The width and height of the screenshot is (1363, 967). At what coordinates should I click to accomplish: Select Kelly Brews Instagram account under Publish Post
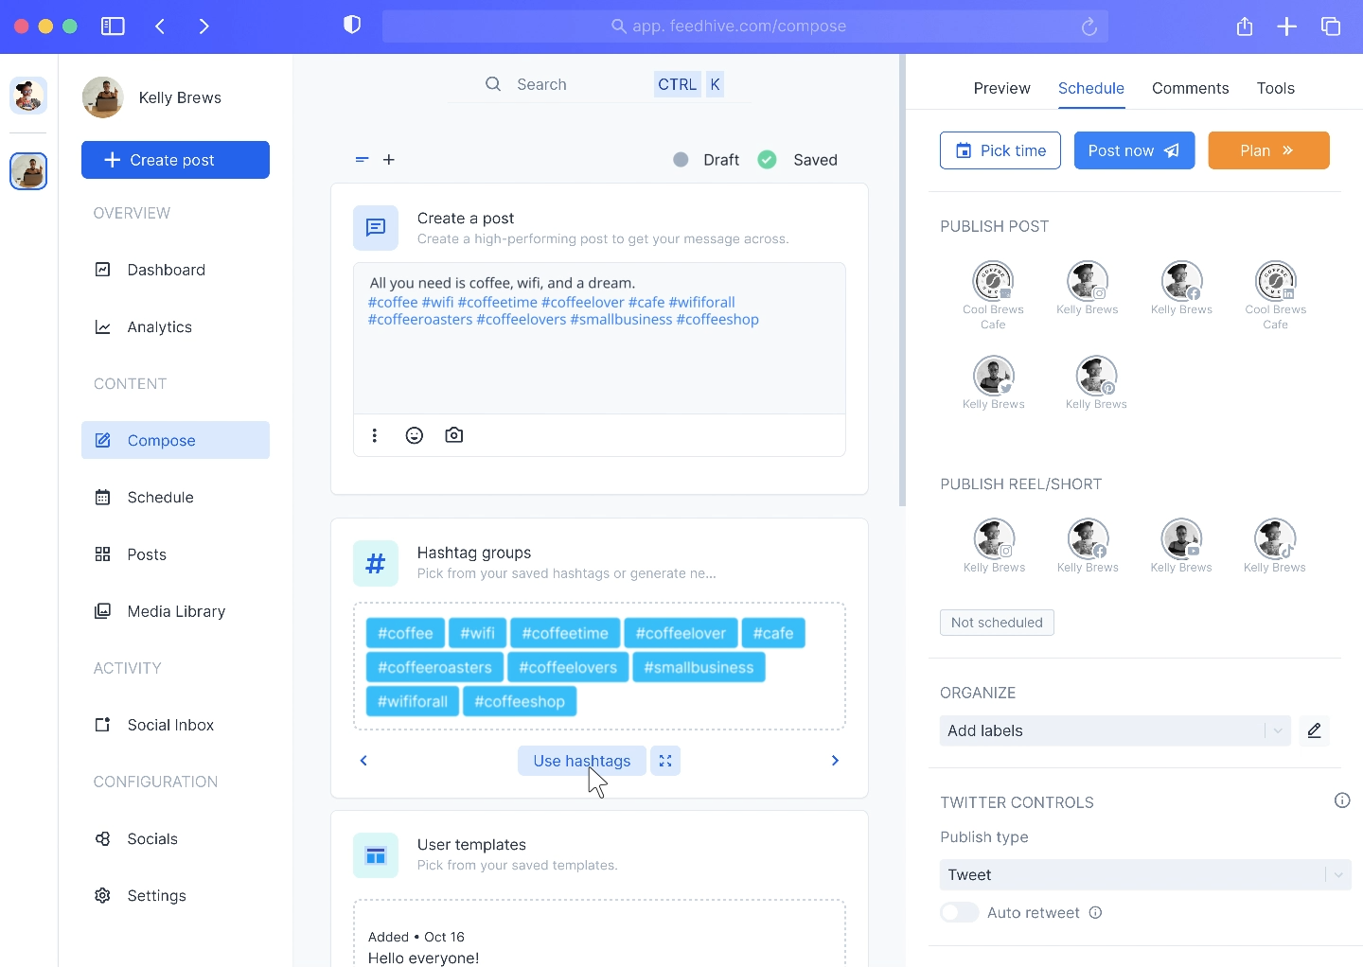1088,281
